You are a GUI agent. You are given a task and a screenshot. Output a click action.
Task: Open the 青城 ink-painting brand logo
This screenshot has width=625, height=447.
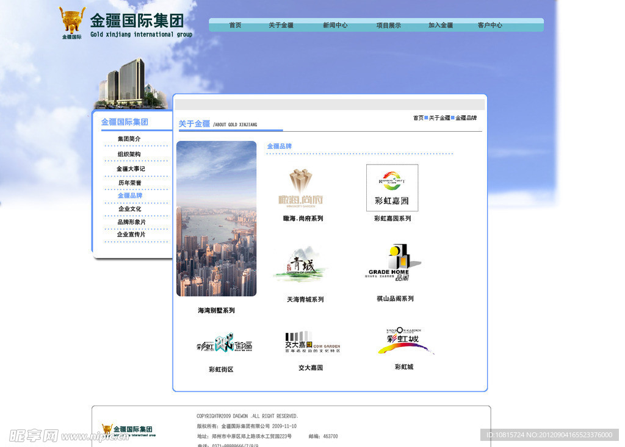tap(300, 263)
